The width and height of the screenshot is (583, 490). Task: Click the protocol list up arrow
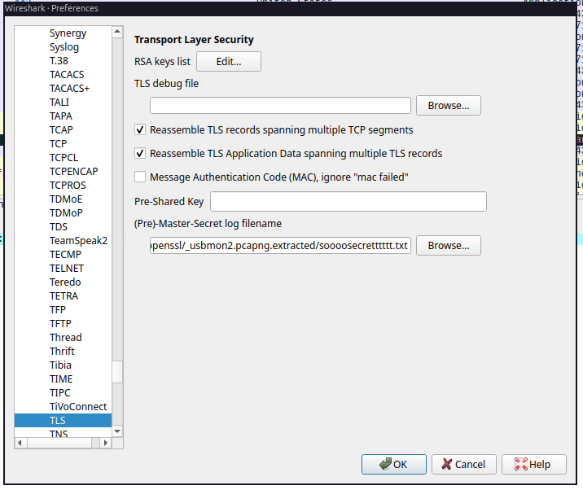pos(117,32)
